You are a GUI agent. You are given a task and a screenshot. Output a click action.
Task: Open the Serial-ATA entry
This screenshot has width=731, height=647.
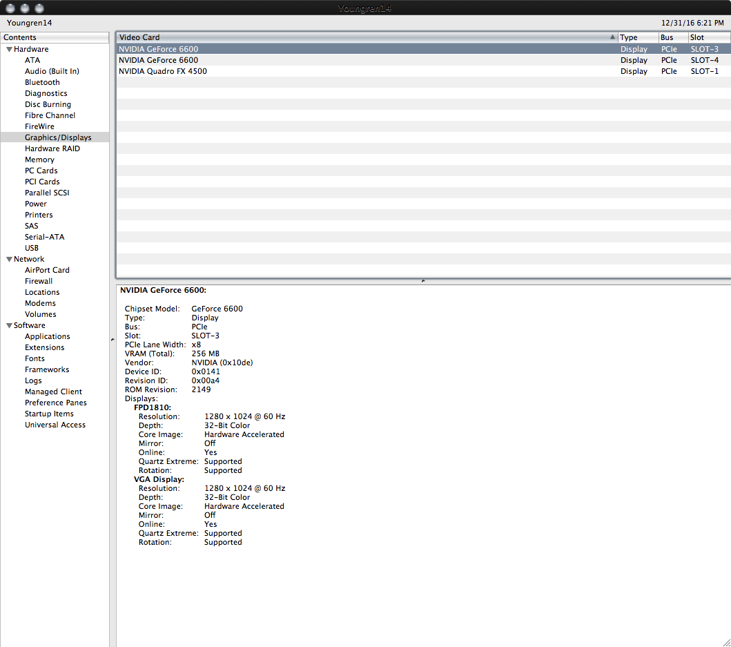[x=44, y=237]
